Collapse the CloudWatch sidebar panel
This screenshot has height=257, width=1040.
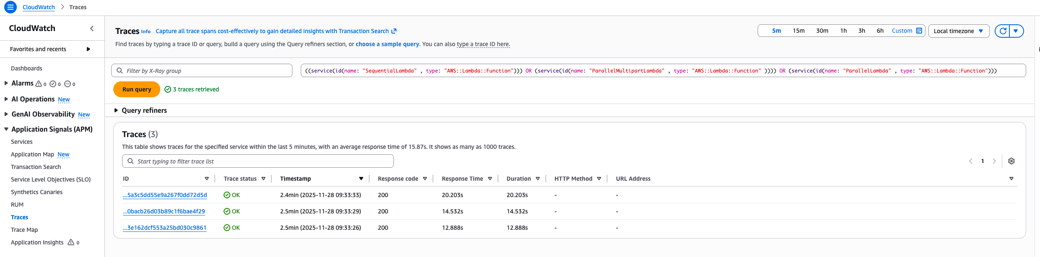point(92,29)
